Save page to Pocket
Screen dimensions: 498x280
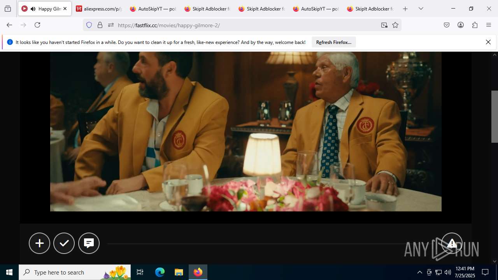(447, 25)
